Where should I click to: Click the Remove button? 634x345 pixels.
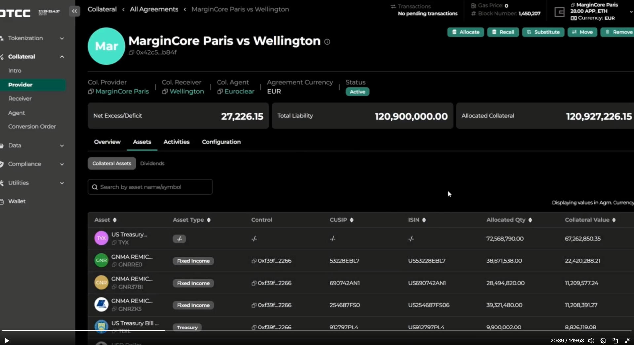click(x=617, y=32)
